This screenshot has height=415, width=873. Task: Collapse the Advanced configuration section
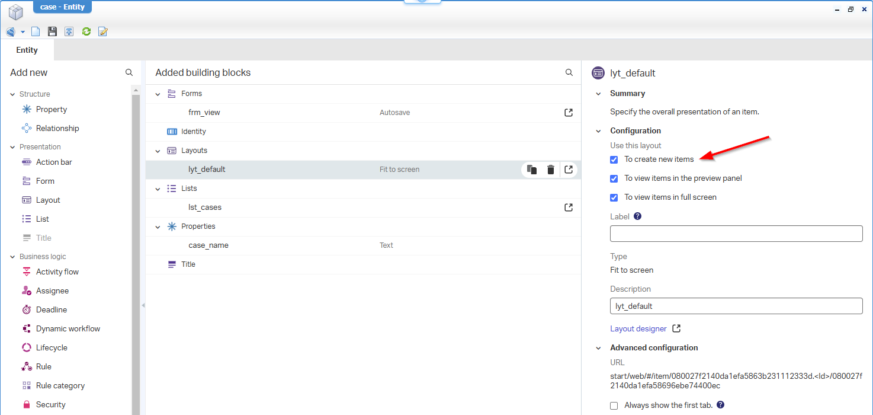coord(598,348)
